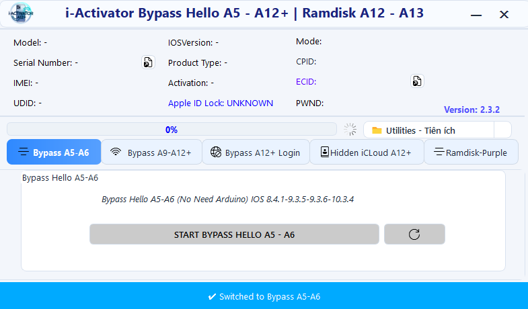
Task: Click the 0% progress bar
Action: tap(172, 130)
